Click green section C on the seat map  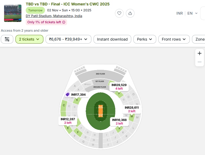(64, 105)
